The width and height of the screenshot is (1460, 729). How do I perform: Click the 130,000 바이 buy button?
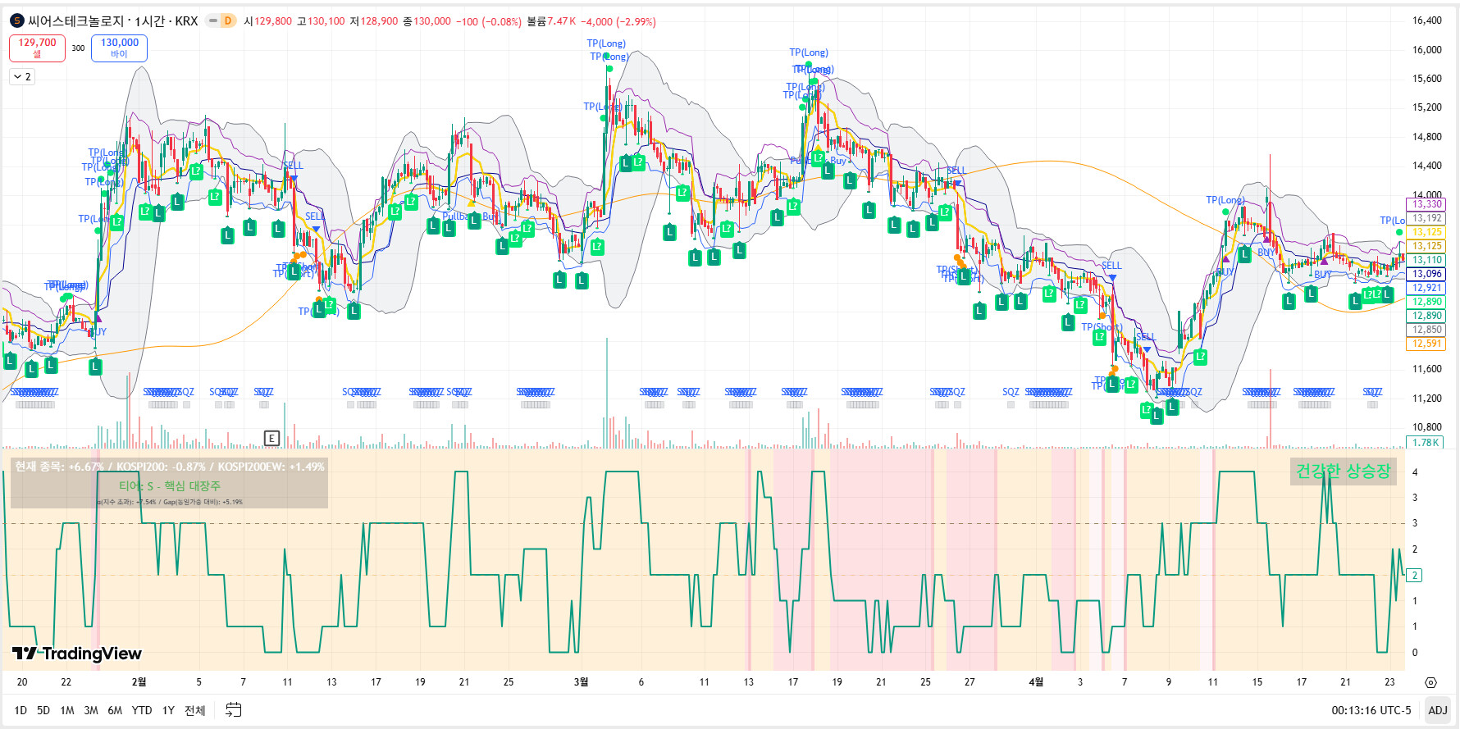click(x=119, y=48)
